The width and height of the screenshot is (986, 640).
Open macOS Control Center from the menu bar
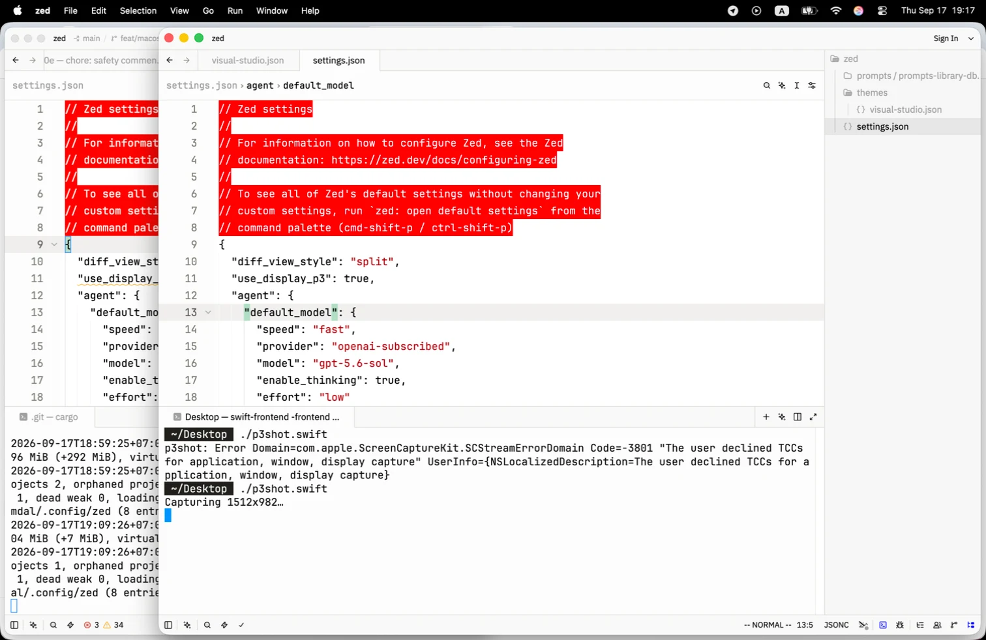[x=882, y=10]
